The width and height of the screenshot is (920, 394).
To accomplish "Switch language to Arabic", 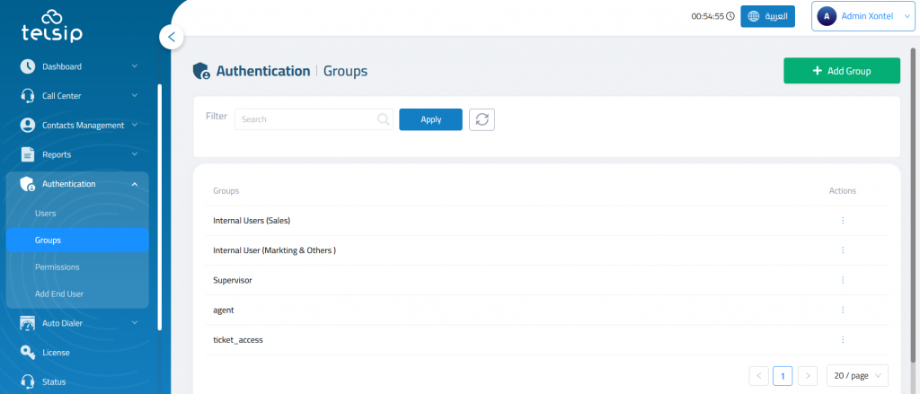I will 767,16.
